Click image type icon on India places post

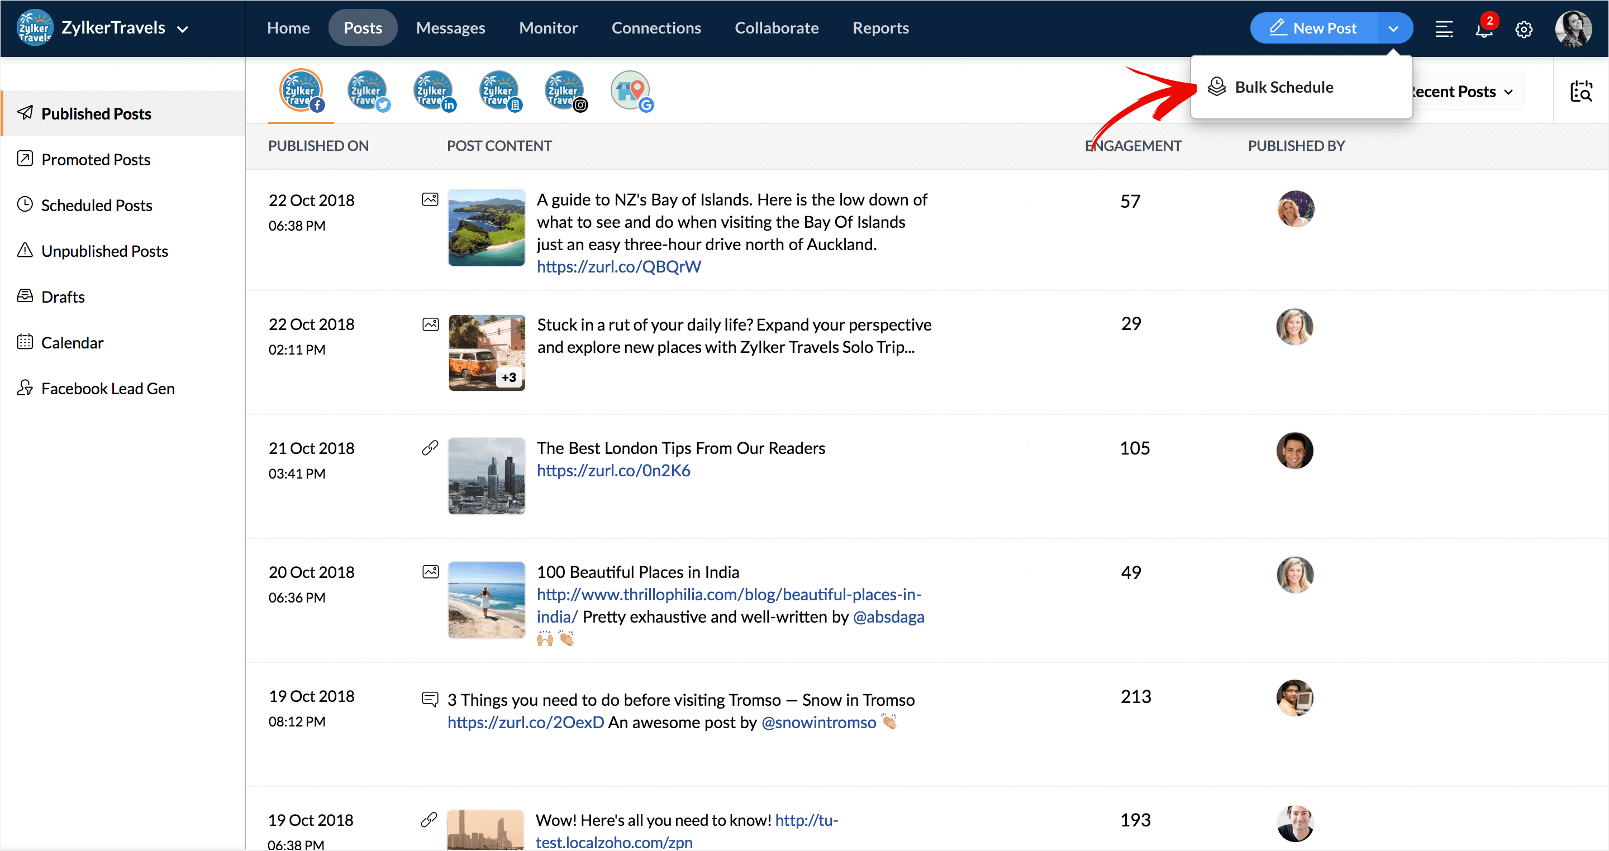click(x=430, y=571)
